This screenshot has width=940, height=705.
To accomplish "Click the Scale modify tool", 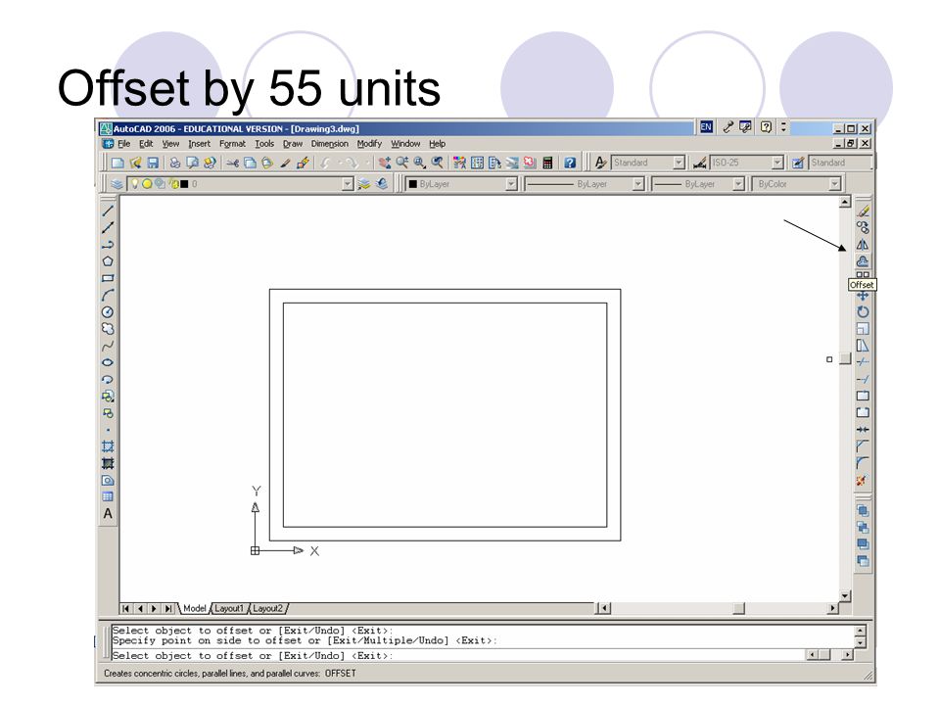I will coord(863,329).
